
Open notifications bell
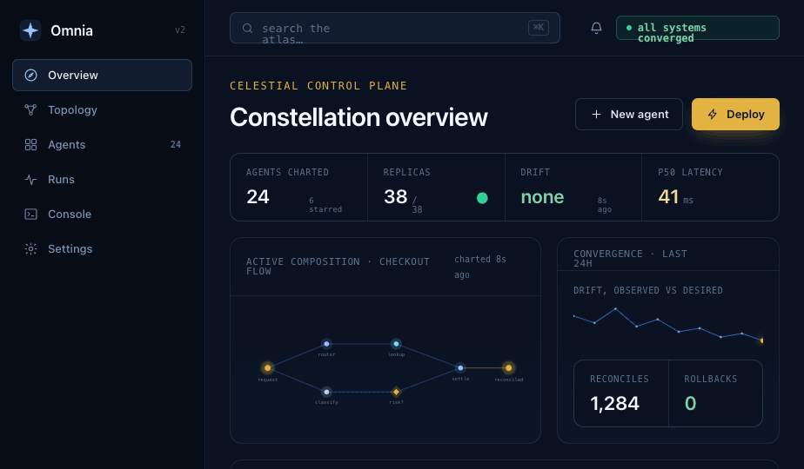[x=596, y=28]
